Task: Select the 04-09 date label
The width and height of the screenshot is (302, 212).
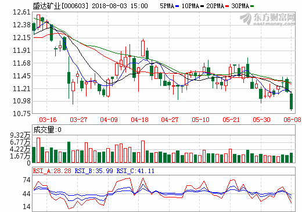Action: [x=109, y=120]
